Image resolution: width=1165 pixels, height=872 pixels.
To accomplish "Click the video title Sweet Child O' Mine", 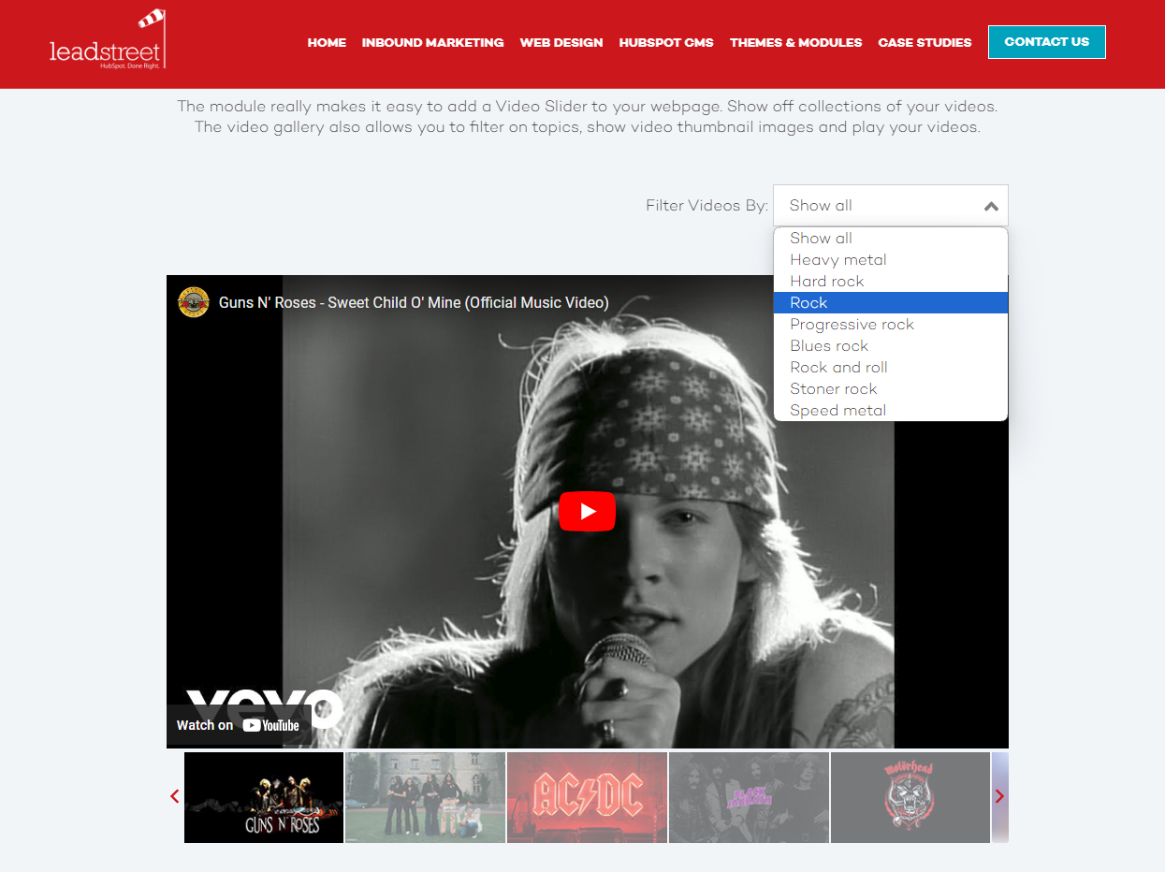I will click(x=414, y=302).
